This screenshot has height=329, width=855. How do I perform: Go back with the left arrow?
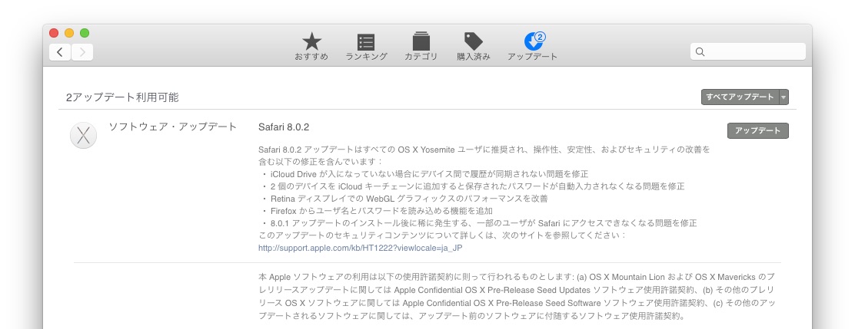point(60,52)
